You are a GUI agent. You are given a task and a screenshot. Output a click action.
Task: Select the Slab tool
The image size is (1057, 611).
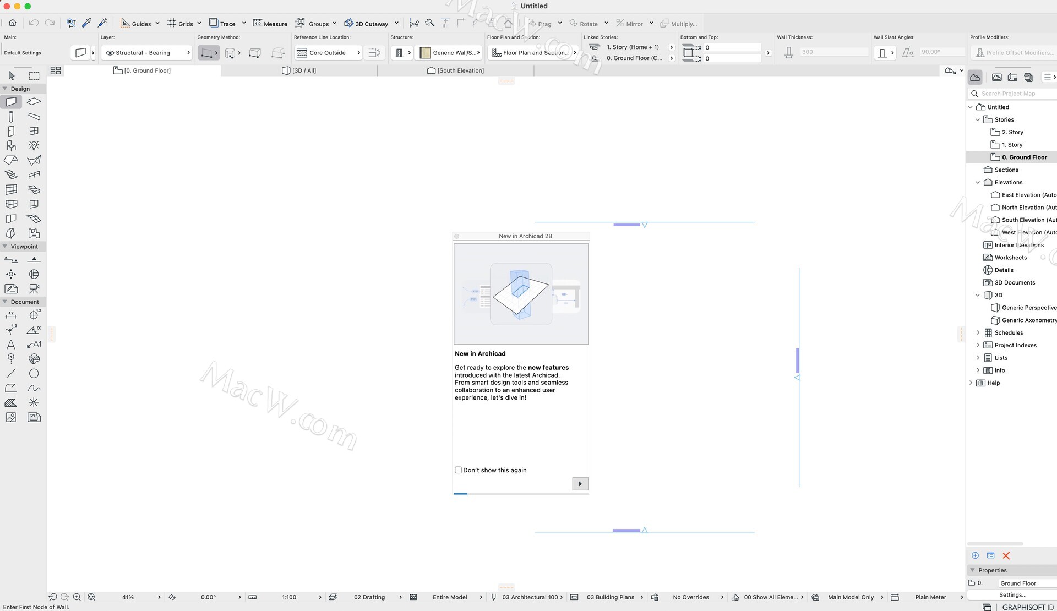click(x=34, y=102)
